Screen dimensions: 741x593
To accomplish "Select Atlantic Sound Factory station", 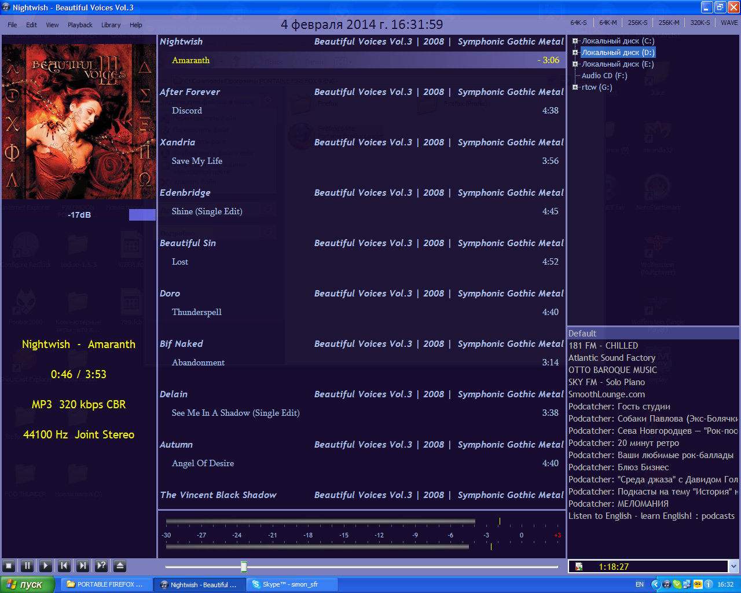I will (653, 358).
